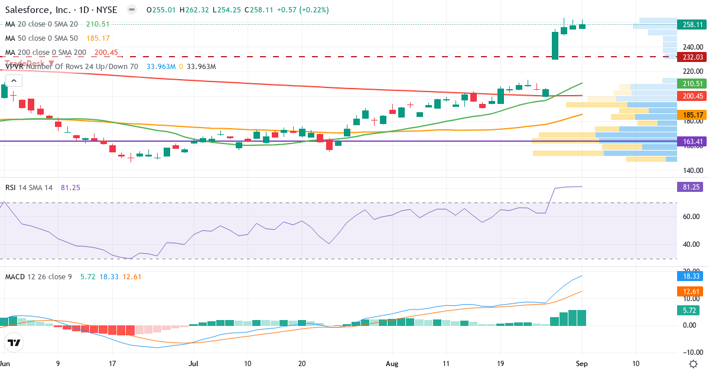
Task: Click the green 210.51 MA 20 price label
Action: tap(692, 83)
